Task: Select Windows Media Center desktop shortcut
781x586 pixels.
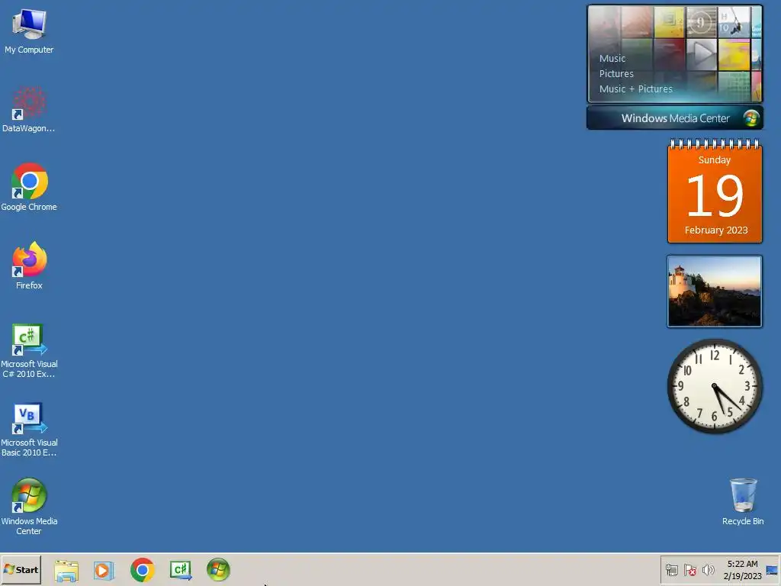Action: [29, 507]
